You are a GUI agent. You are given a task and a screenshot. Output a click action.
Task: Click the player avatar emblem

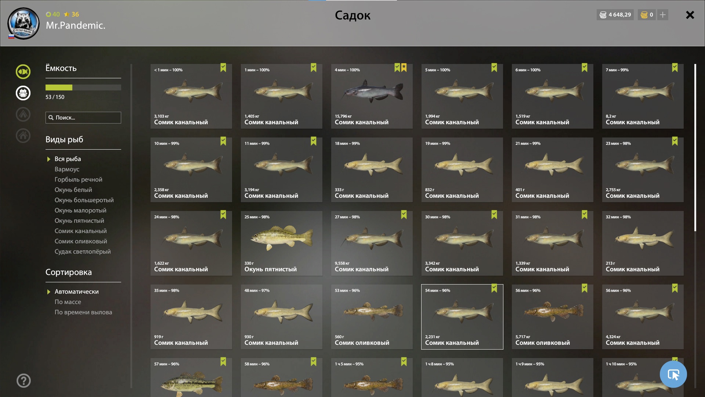coord(23,24)
